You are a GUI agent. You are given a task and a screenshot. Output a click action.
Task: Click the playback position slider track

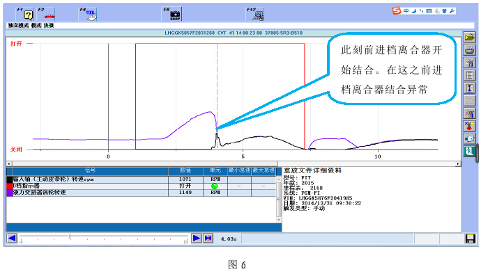point(104,236)
